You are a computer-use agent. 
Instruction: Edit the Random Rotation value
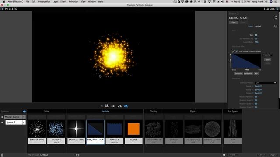pos(256,97)
